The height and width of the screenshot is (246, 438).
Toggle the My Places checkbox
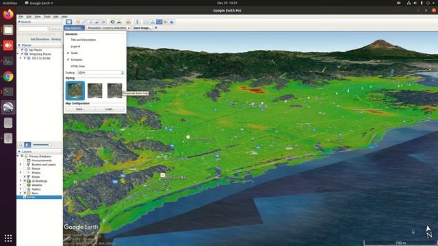[x=22, y=50]
